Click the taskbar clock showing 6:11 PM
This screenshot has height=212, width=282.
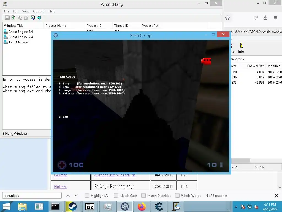coord(270,206)
